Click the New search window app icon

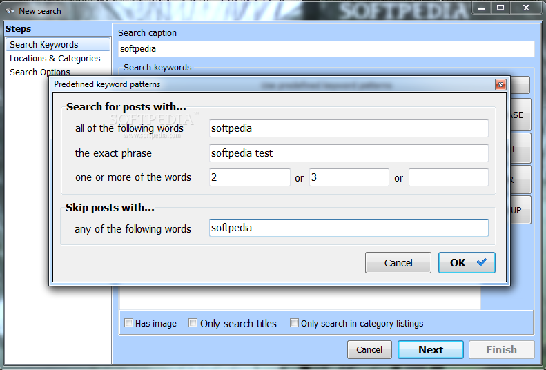[10, 11]
